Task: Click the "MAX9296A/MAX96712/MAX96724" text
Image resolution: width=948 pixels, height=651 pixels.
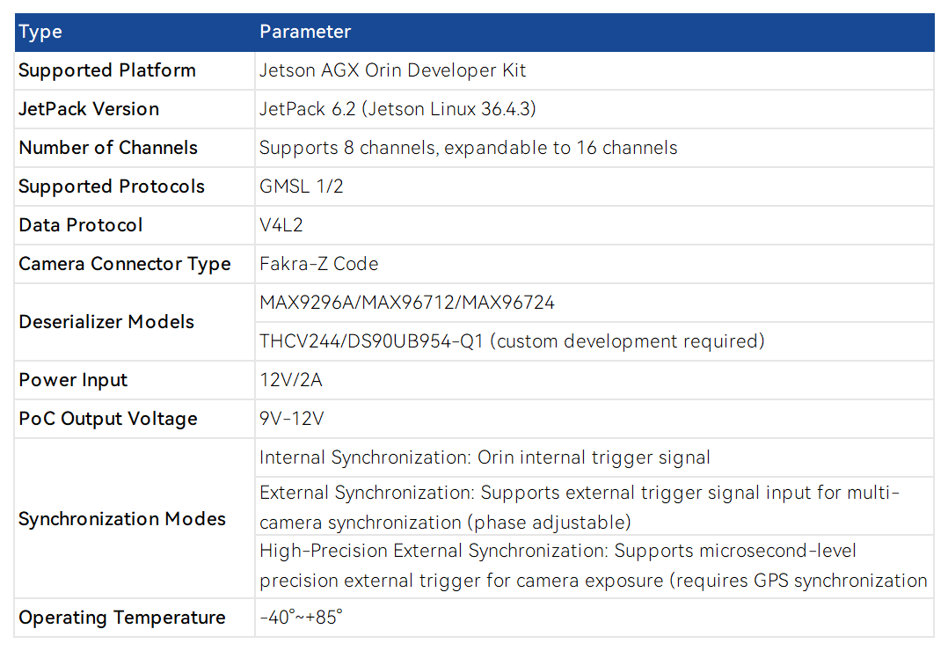Action: coord(407,303)
